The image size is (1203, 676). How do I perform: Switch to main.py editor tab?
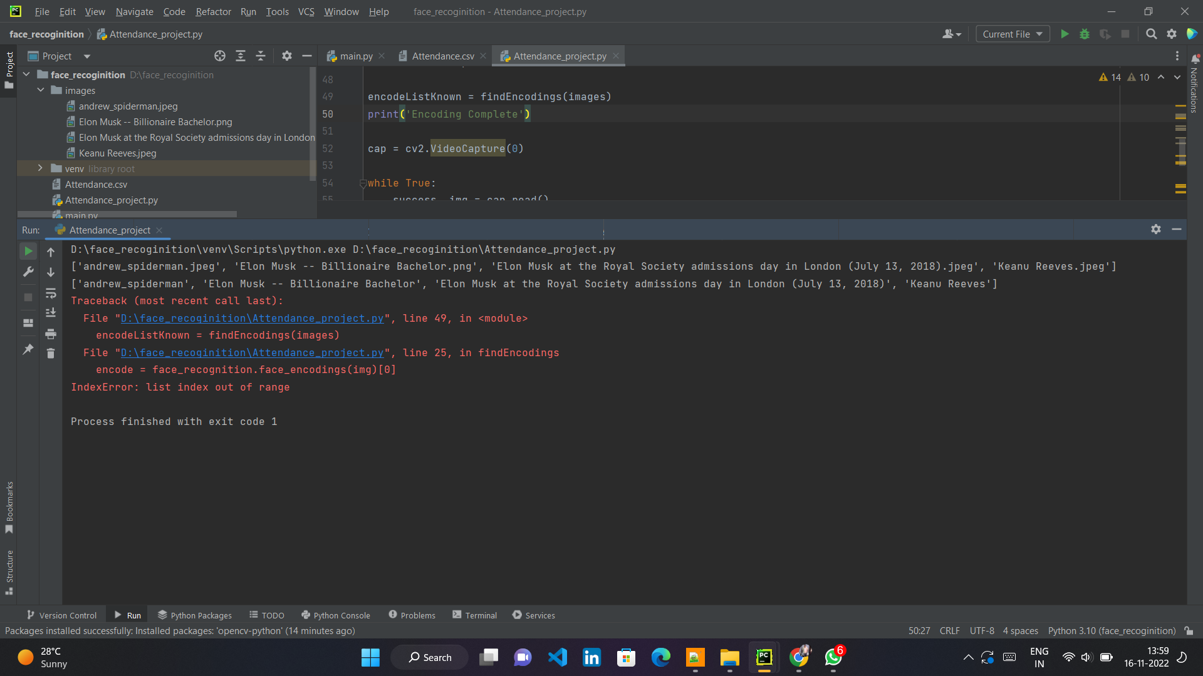[x=356, y=56]
